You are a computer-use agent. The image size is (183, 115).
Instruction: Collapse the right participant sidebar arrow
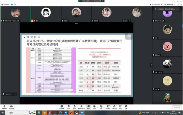[151, 65]
